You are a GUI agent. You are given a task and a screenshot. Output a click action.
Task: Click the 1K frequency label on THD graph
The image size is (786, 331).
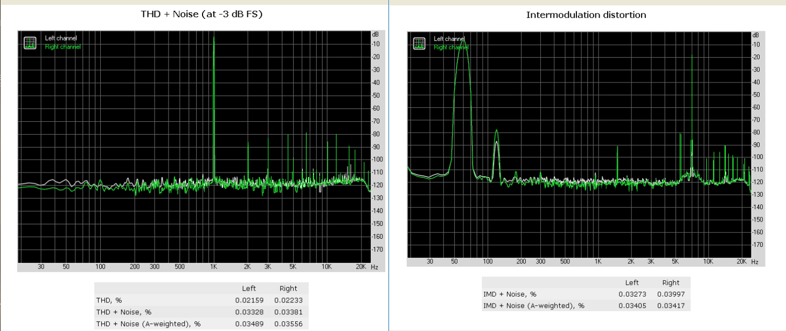214,267
